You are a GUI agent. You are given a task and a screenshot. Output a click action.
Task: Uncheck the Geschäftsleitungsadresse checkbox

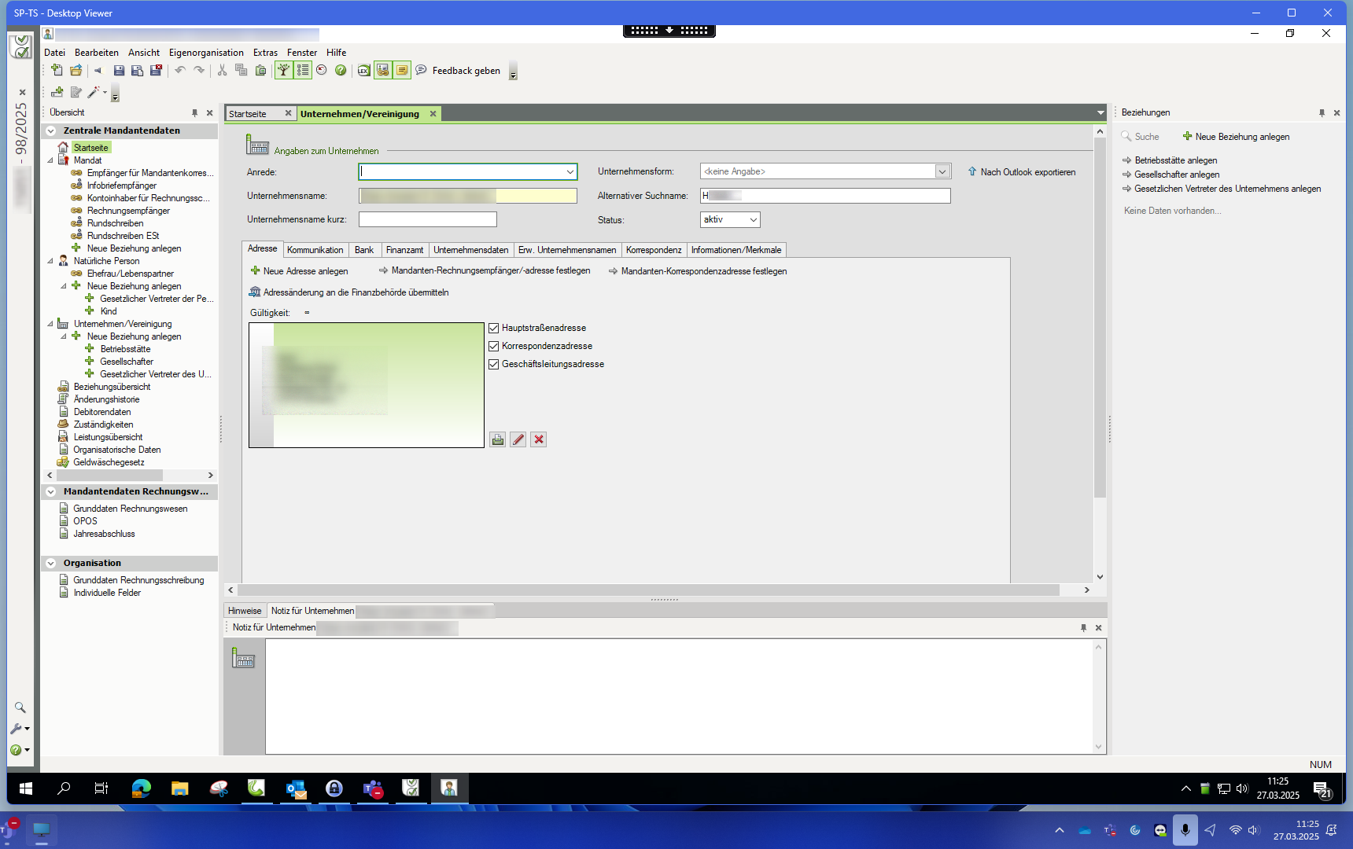tap(494, 364)
